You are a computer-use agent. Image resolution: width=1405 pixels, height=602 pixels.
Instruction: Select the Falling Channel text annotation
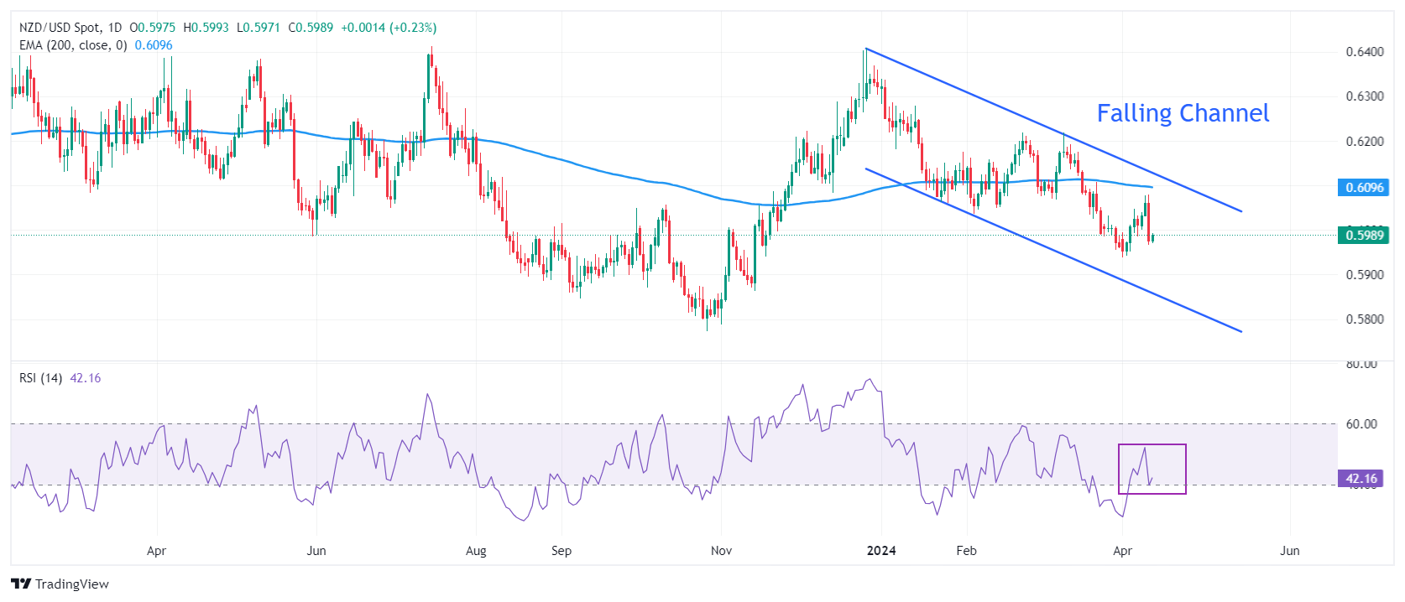pos(1182,113)
